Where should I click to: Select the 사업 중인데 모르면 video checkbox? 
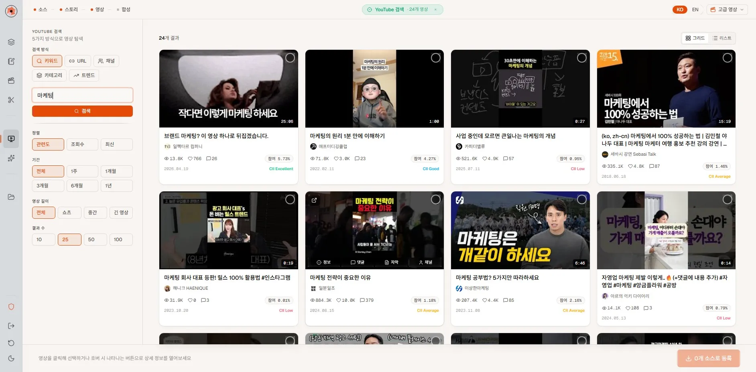click(x=582, y=58)
